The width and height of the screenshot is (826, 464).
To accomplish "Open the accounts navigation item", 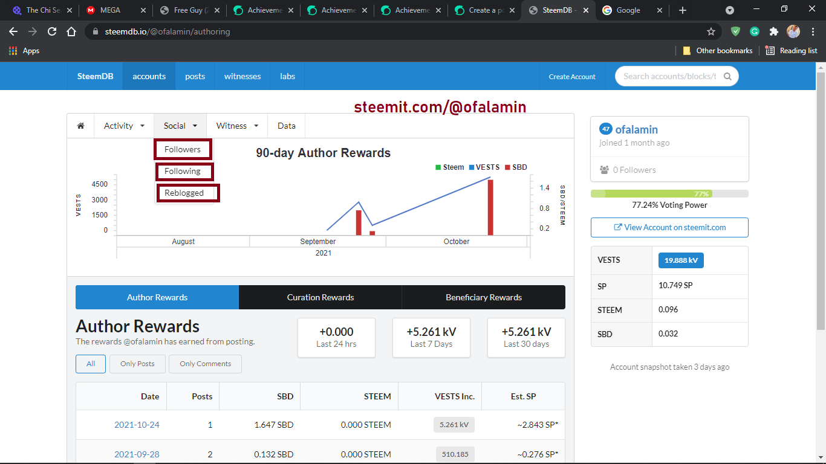I will pos(149,76).
